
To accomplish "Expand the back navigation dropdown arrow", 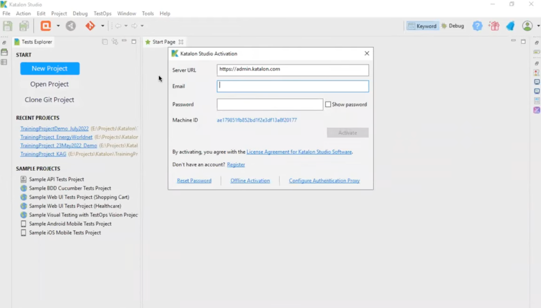I will pos(126,26).
